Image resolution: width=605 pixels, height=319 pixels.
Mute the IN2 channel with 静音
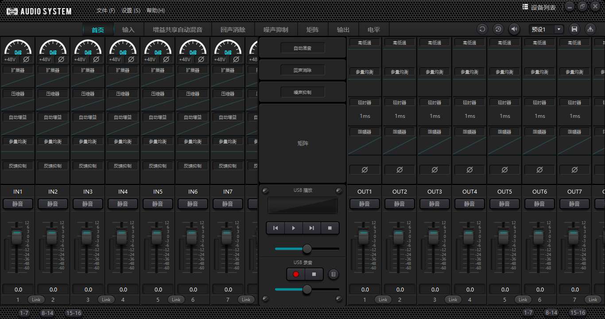point(53,204)
